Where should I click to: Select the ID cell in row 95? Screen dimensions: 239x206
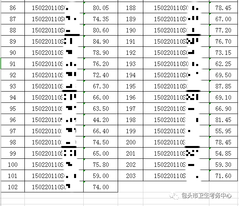pyautogui.click(x=54, y=108)
